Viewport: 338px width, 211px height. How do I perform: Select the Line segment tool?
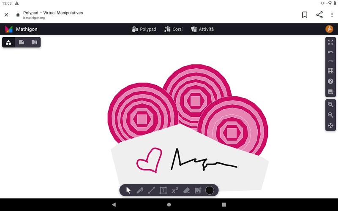[151, 190]
